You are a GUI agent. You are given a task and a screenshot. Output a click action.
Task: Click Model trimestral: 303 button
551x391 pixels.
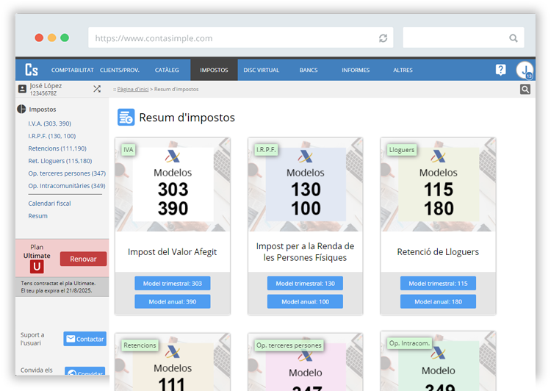[173, 284]
